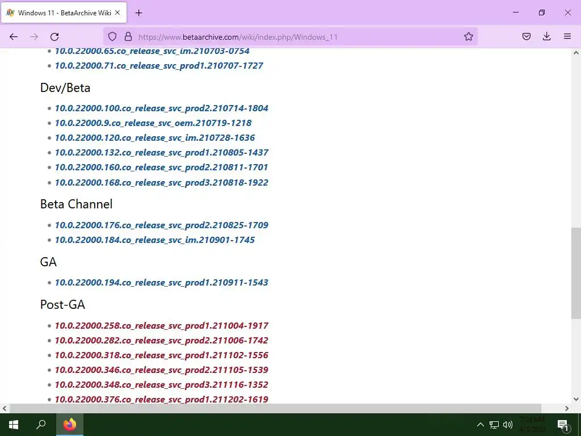Open build 10.0.22000.71 svc_prod1 link
The image size is (581, 436).
159,66
